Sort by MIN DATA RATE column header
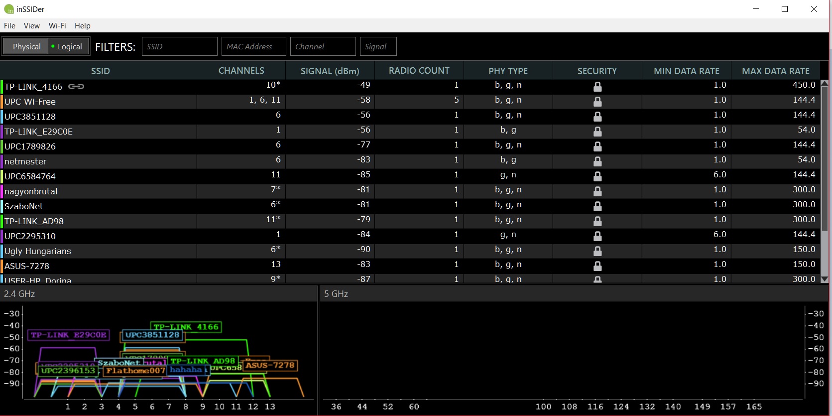The image size is (832, 416). (x=687, y=71)
